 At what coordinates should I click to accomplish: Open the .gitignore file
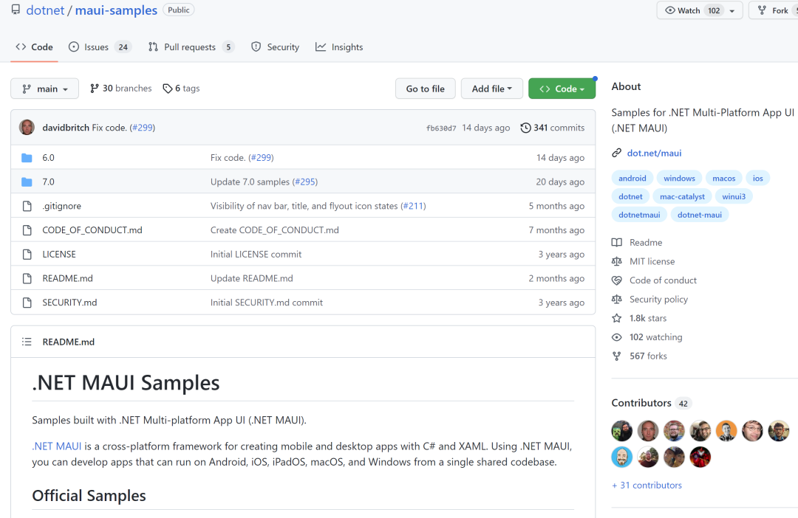point(61,206)
